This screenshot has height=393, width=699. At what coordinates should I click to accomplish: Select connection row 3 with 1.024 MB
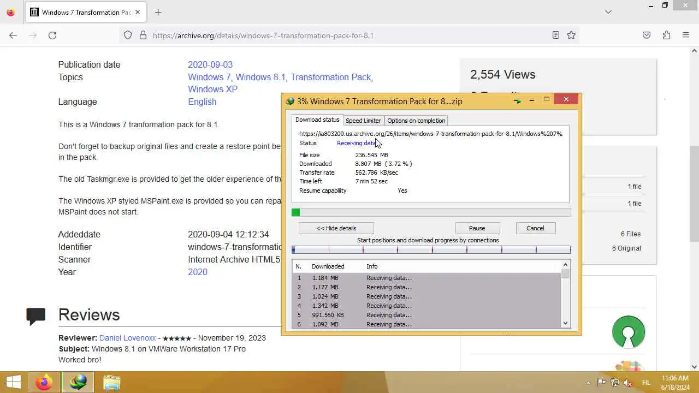427,296
